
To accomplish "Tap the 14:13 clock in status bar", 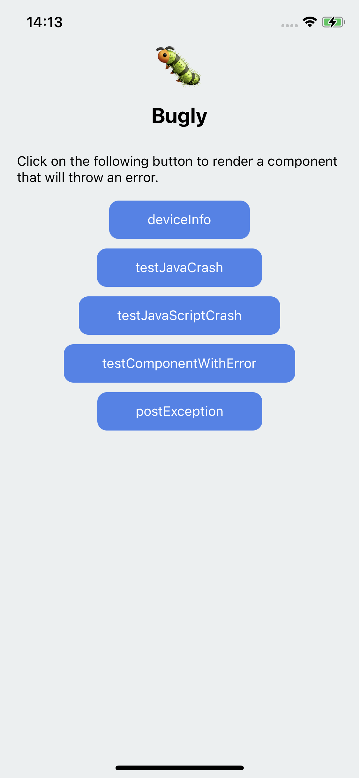I will pyautogui.click(x=44, y=22).
